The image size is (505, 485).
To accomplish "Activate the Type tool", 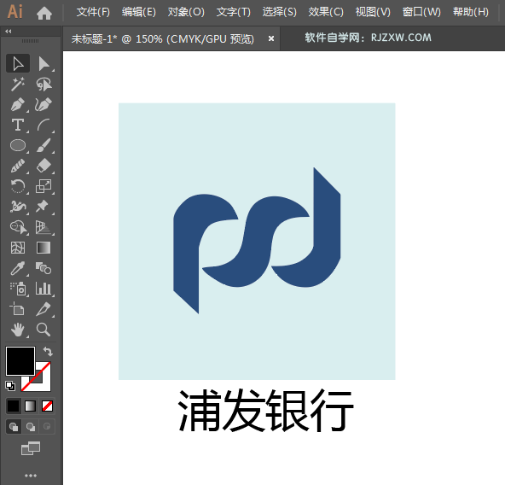I will (18, 126).
